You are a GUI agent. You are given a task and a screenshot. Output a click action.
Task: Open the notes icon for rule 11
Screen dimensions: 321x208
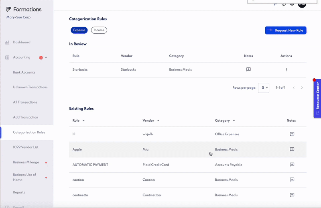click(x=292, y=134)
